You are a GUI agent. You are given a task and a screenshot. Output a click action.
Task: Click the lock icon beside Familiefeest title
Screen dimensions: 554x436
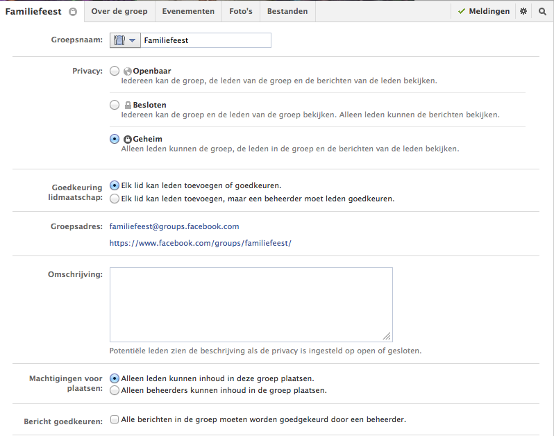pos(73,12)
